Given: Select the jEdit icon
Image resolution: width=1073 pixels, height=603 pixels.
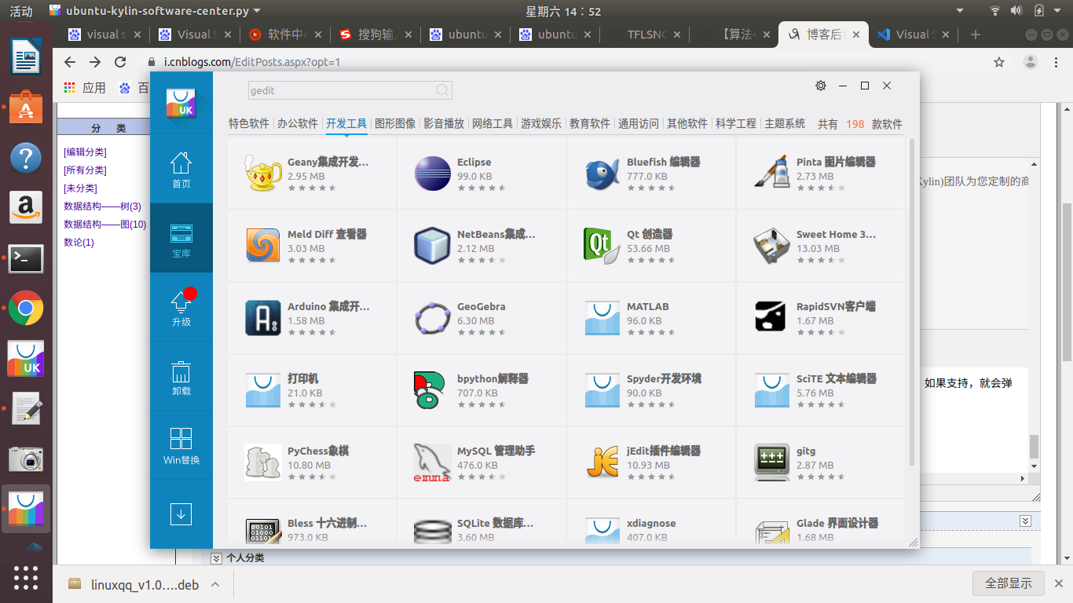Looking at the screenshot, I should coord(602,462).
